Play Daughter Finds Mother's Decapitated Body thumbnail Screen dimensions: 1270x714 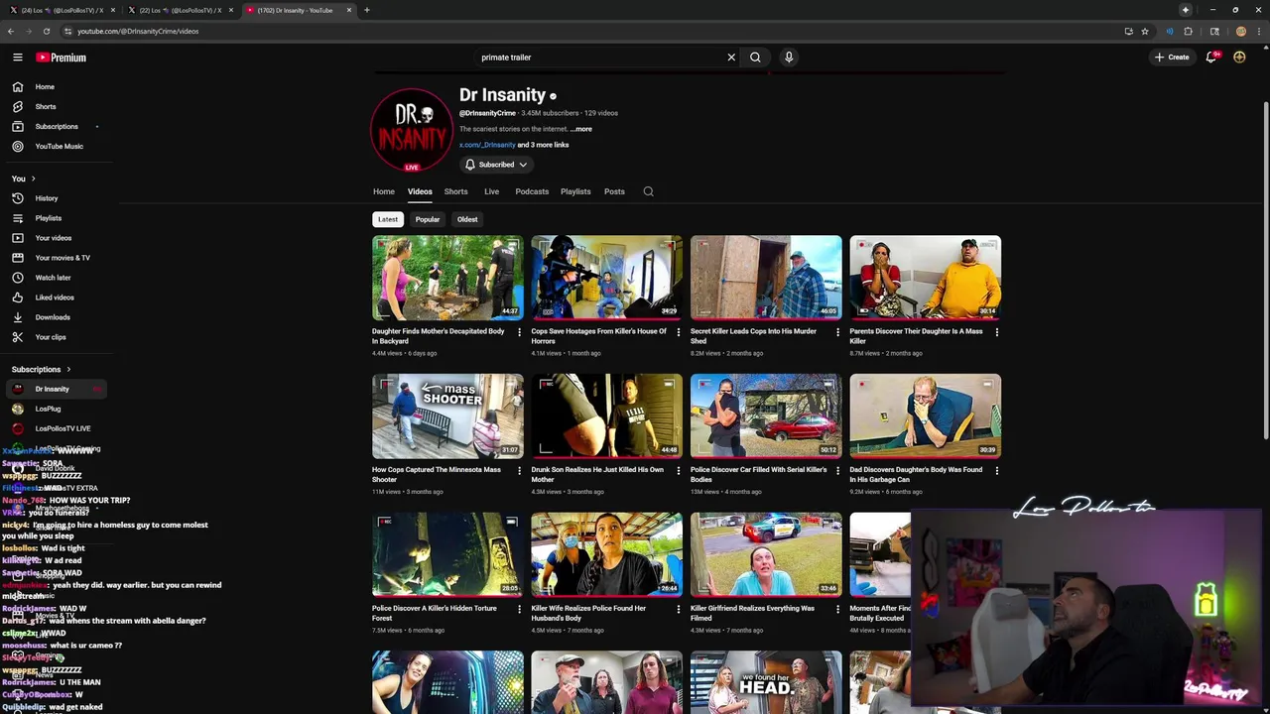pyautogui.click(x=447, y=277)
